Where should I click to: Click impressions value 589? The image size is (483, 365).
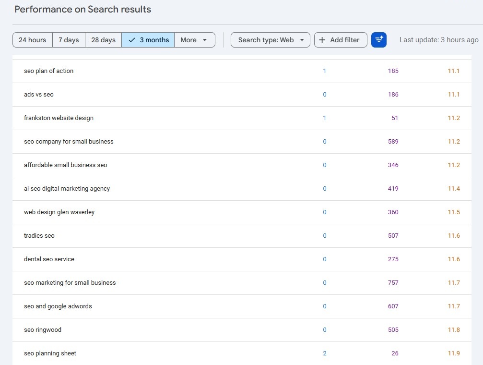click(393, 141)
